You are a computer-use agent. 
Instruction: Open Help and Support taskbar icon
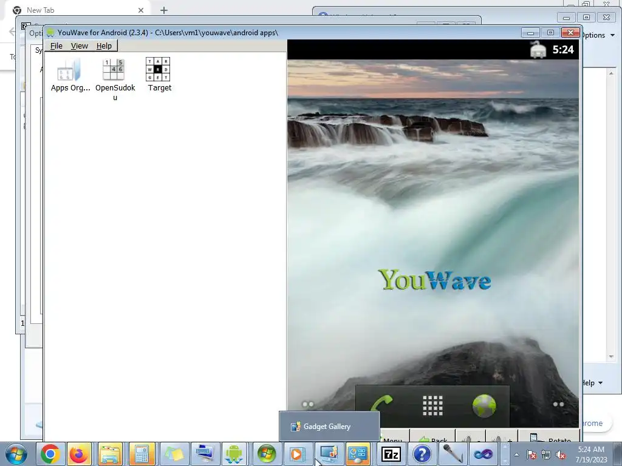[422, 454]
